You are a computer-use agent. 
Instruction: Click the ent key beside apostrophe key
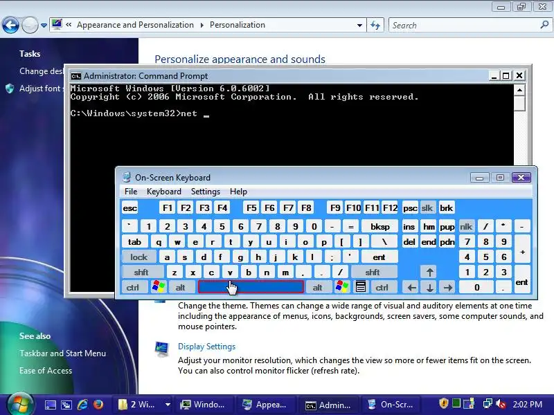[x=379, y=257]
